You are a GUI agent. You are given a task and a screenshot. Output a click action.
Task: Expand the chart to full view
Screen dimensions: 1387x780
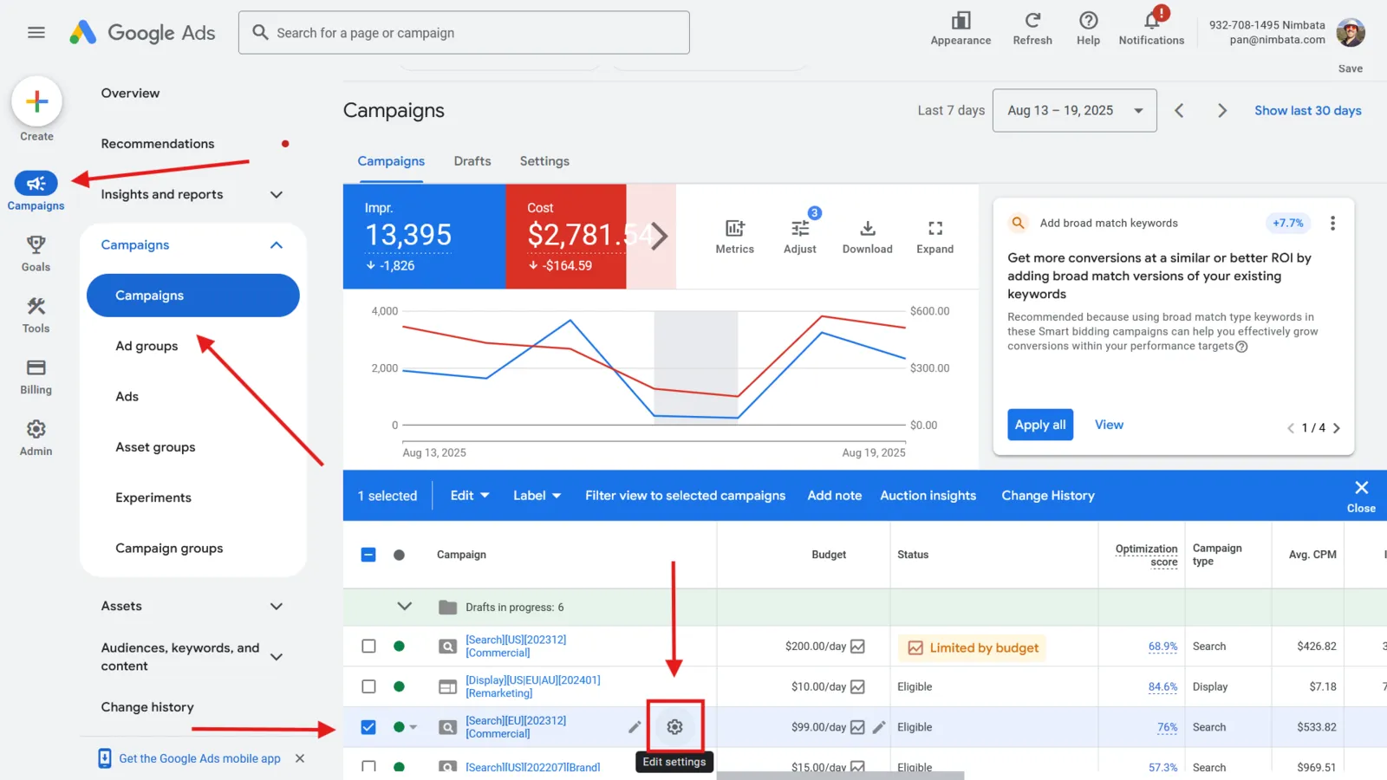coord(934,237)
